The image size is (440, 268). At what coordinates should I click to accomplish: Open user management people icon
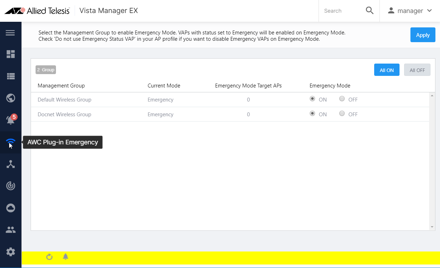click(11, 230)
